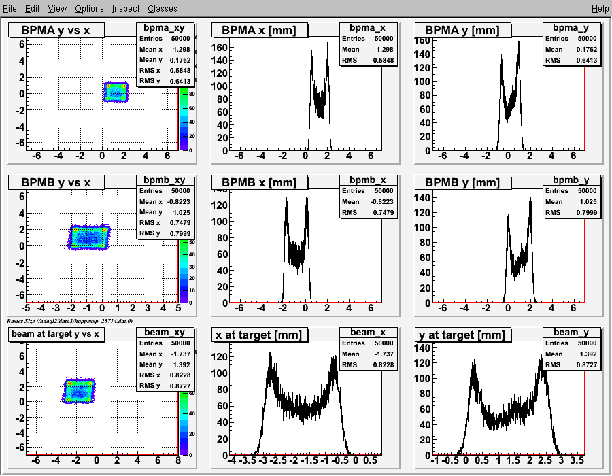Select the 'BPMB y [mm]' title box

[x=463, y=182]
